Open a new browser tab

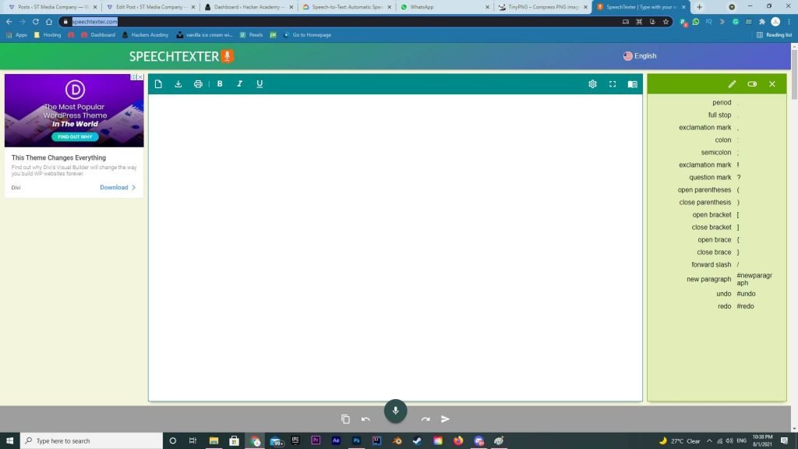pos(699,7)
